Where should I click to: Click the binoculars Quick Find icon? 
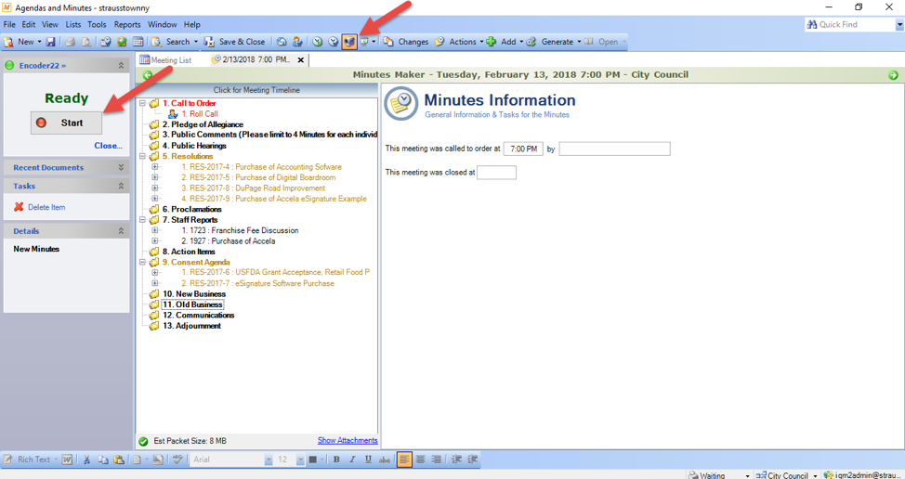811,25
